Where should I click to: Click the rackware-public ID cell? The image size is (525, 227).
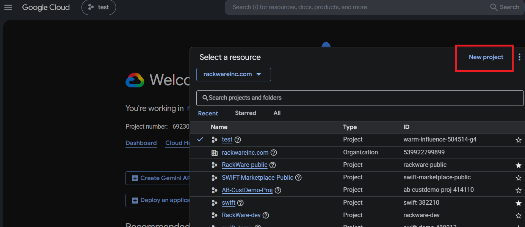click(425, 165)
